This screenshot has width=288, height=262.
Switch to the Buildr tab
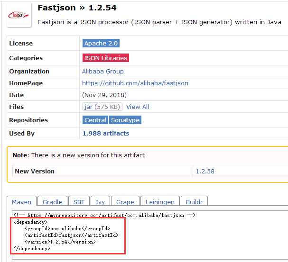[195, 202]
